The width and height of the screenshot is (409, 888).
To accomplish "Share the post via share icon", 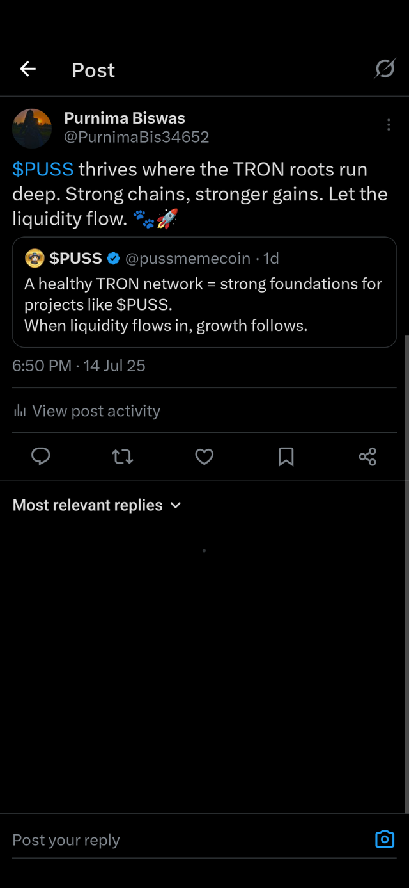I will 367,456.
